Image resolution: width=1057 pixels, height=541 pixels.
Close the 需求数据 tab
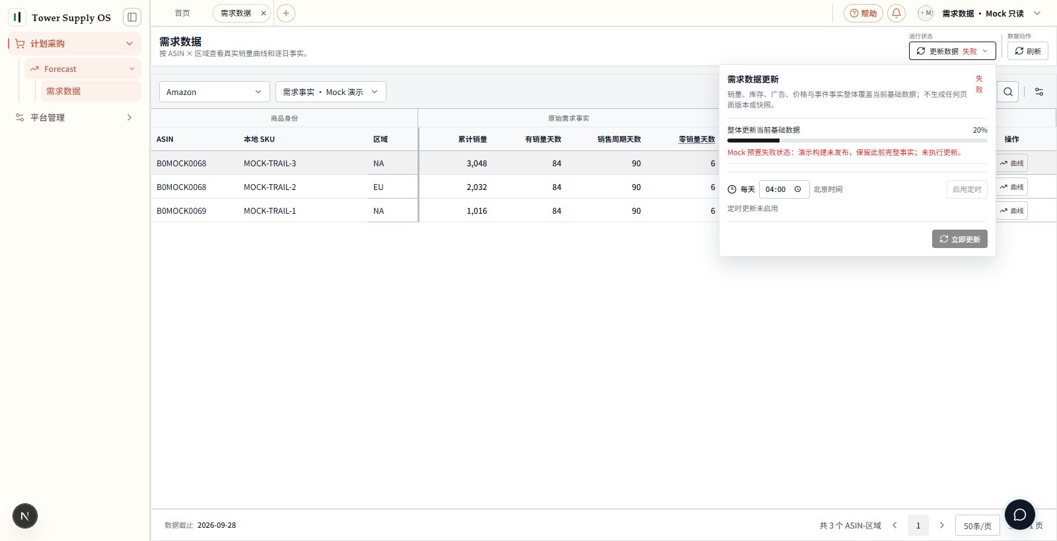pos(264,13)
